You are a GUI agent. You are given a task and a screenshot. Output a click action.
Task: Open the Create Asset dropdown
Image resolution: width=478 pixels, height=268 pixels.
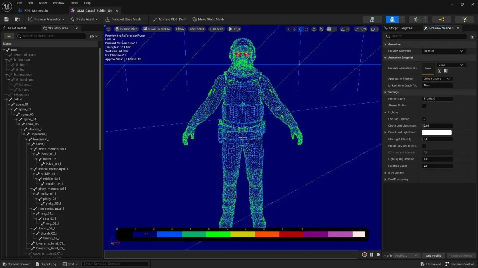(x=84, y=19)
